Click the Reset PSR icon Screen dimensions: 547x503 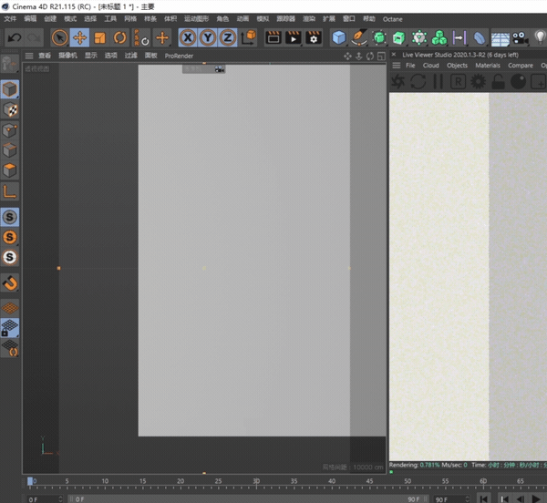141,37
